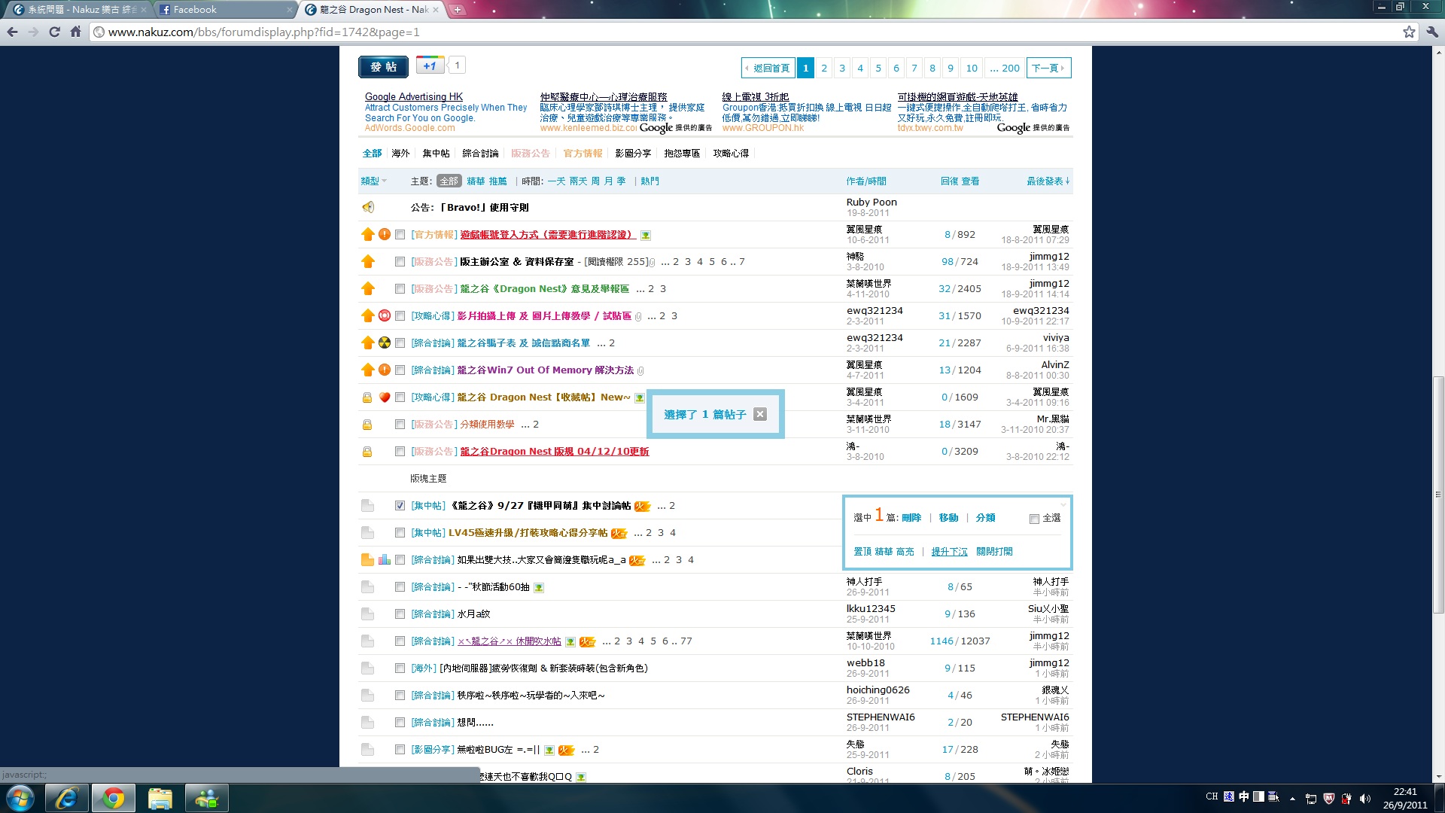Click the image attachment icon after 遊戲帳號登入方式 title
Viewport: 1445px width, 813px height.
pos(646,235)
